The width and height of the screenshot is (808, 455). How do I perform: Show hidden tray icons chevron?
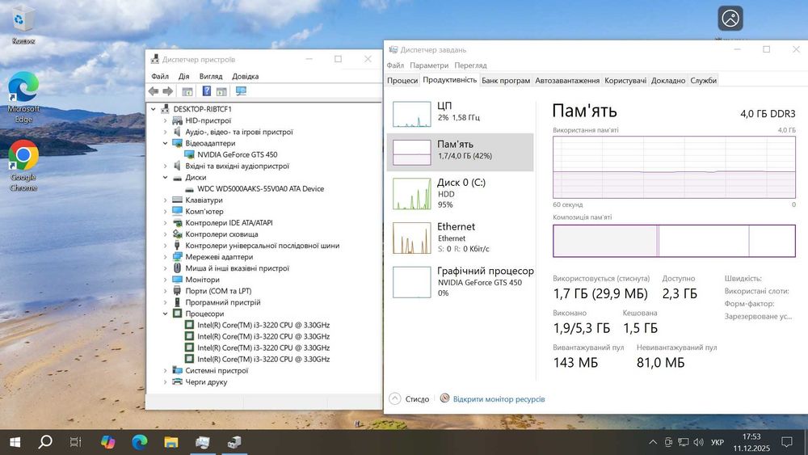(x=652, y=442)
